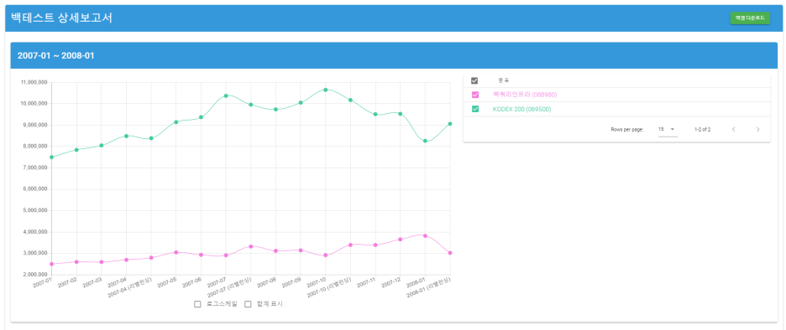The height and width of the screenshot is (330, 786).
Task: Click the 2007-11 x-axis label
Action: coord(366,283)
